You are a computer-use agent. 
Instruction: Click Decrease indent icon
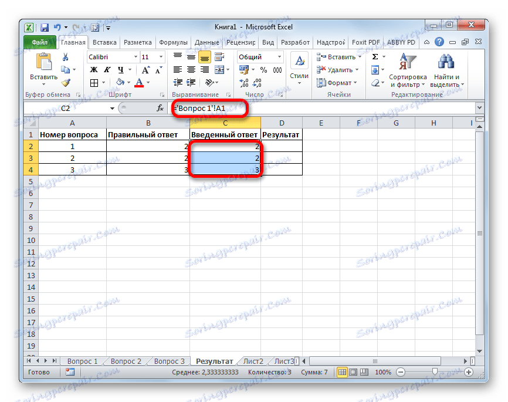tap(178, 83)
